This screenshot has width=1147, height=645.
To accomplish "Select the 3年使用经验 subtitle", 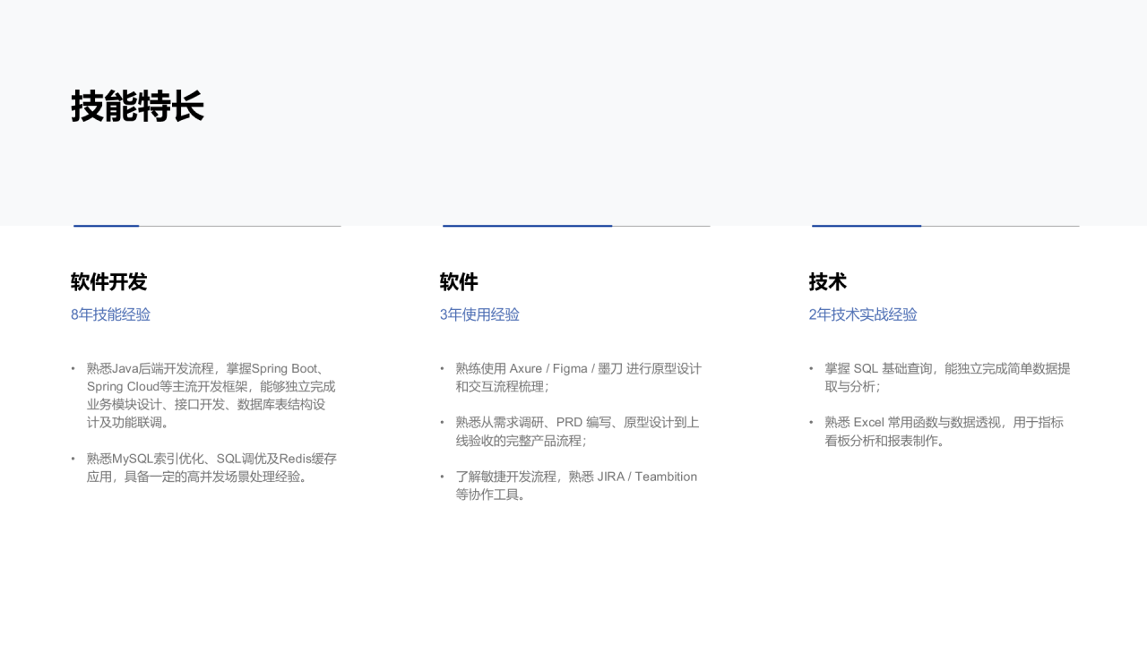I will (479, 314).
